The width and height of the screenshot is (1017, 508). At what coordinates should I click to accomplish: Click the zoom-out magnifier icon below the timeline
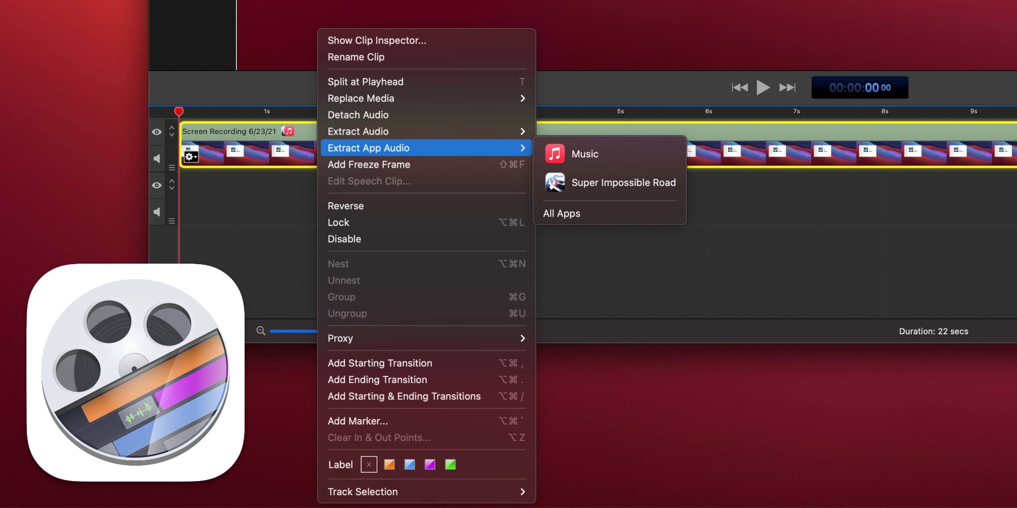click(261, 331)
